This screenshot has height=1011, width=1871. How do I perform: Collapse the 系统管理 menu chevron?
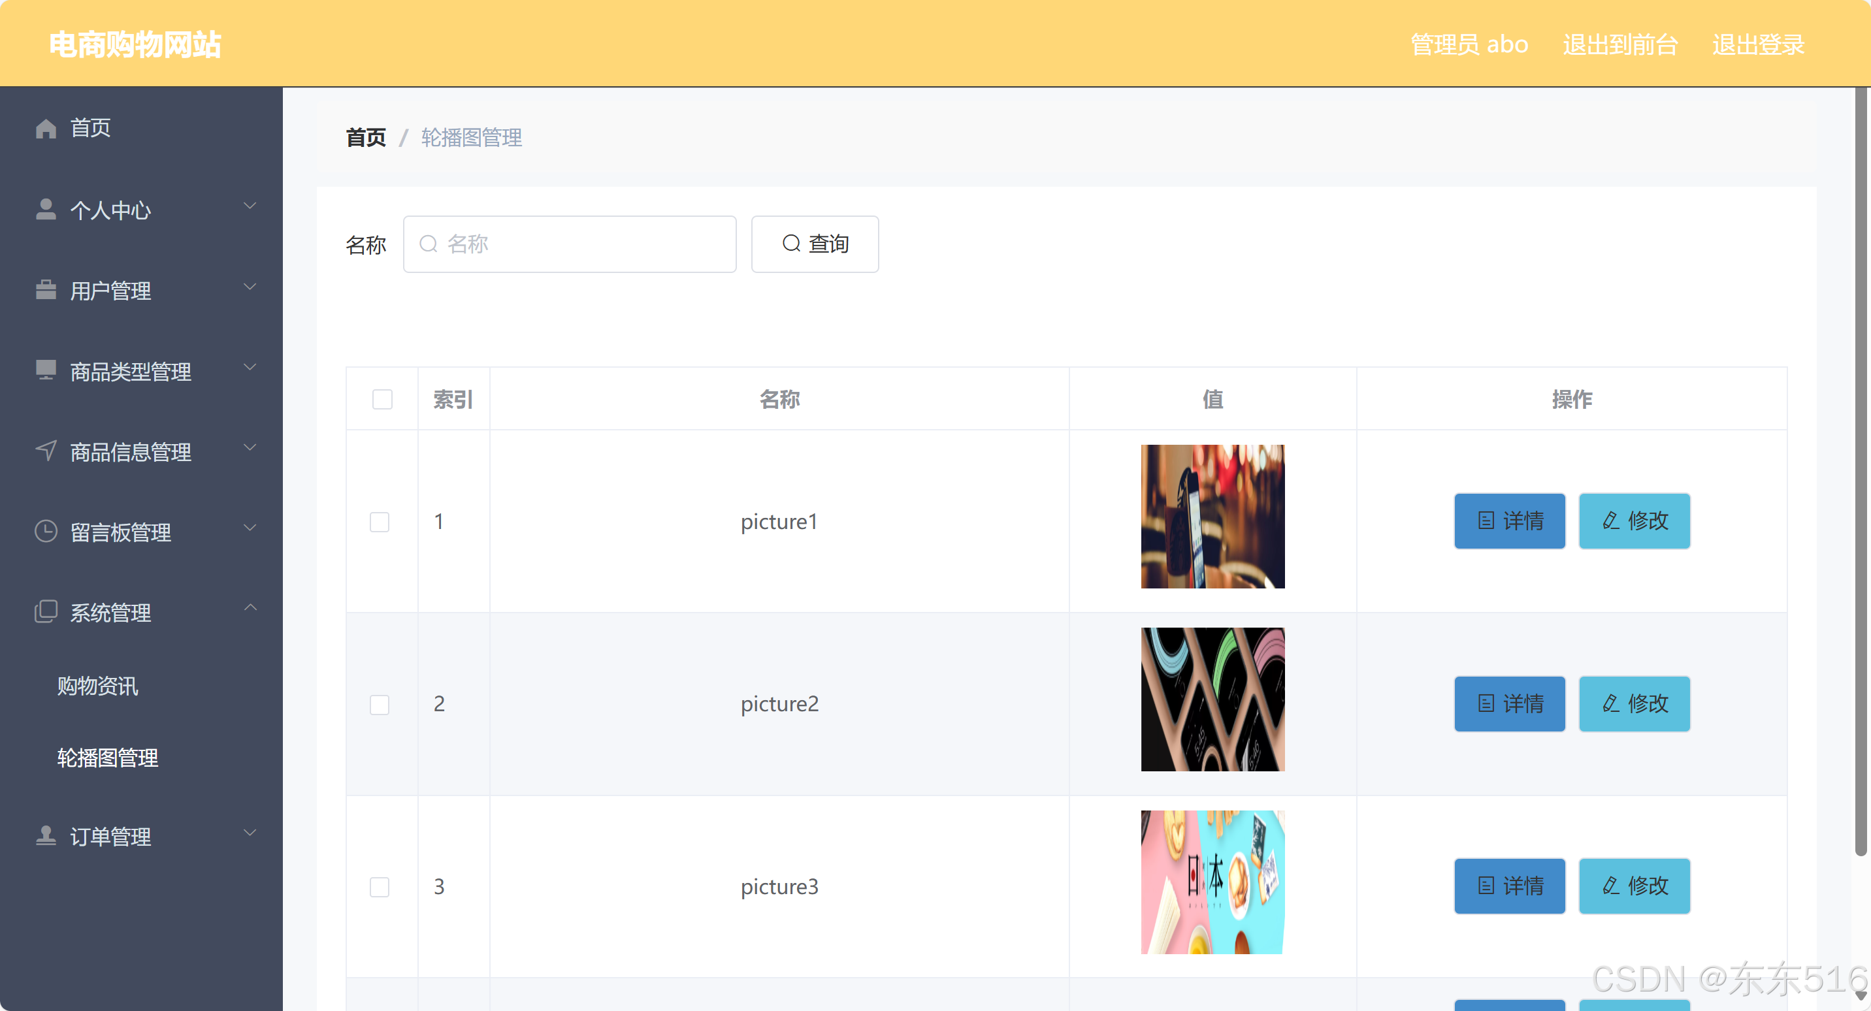coord(250,608)
